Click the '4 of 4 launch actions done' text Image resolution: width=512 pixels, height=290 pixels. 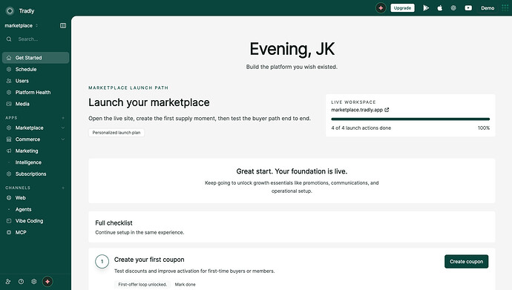coord(361,128)
